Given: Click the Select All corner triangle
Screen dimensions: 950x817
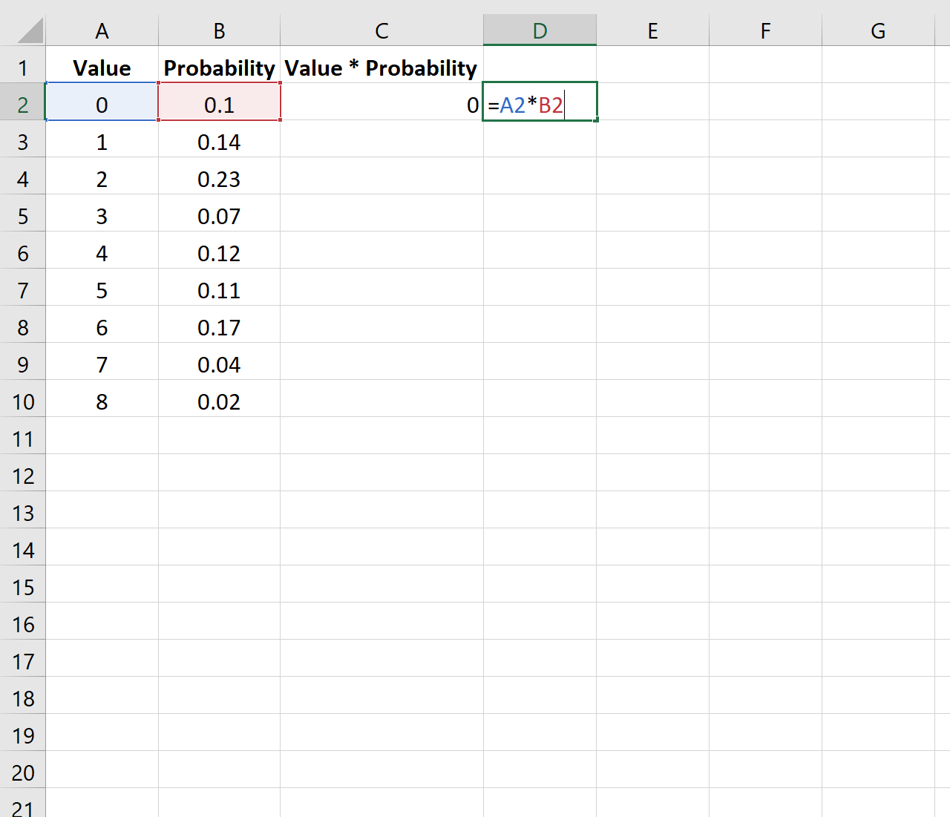Looking at the screenshot, I should (28, 30).
